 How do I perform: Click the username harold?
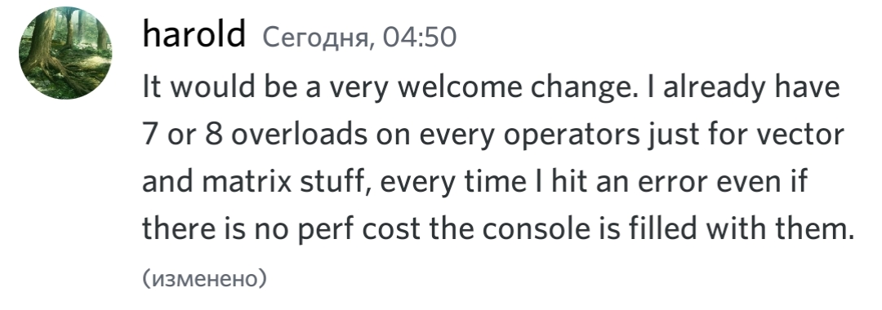click(194, 34)
